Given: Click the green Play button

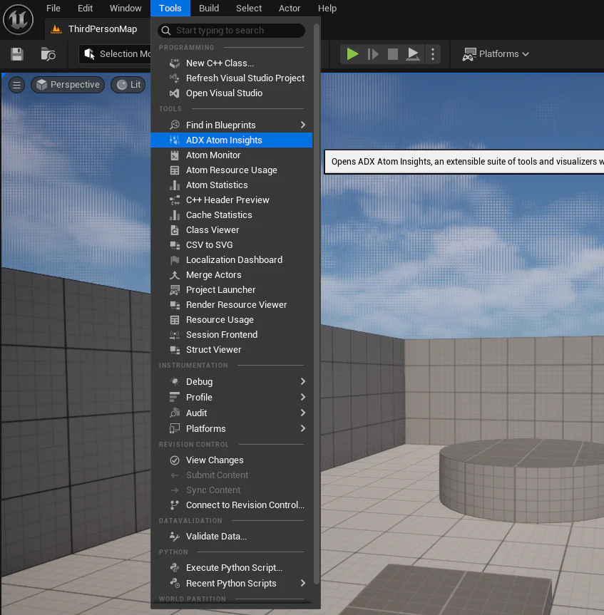Looking at the screenshot, I should click(352, 53).
